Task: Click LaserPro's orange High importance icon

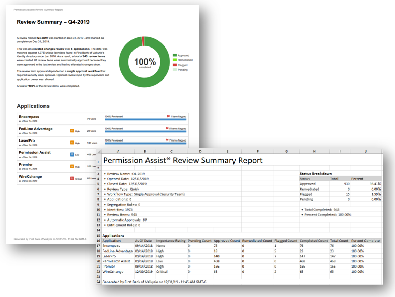Action: tap(72, 143)
